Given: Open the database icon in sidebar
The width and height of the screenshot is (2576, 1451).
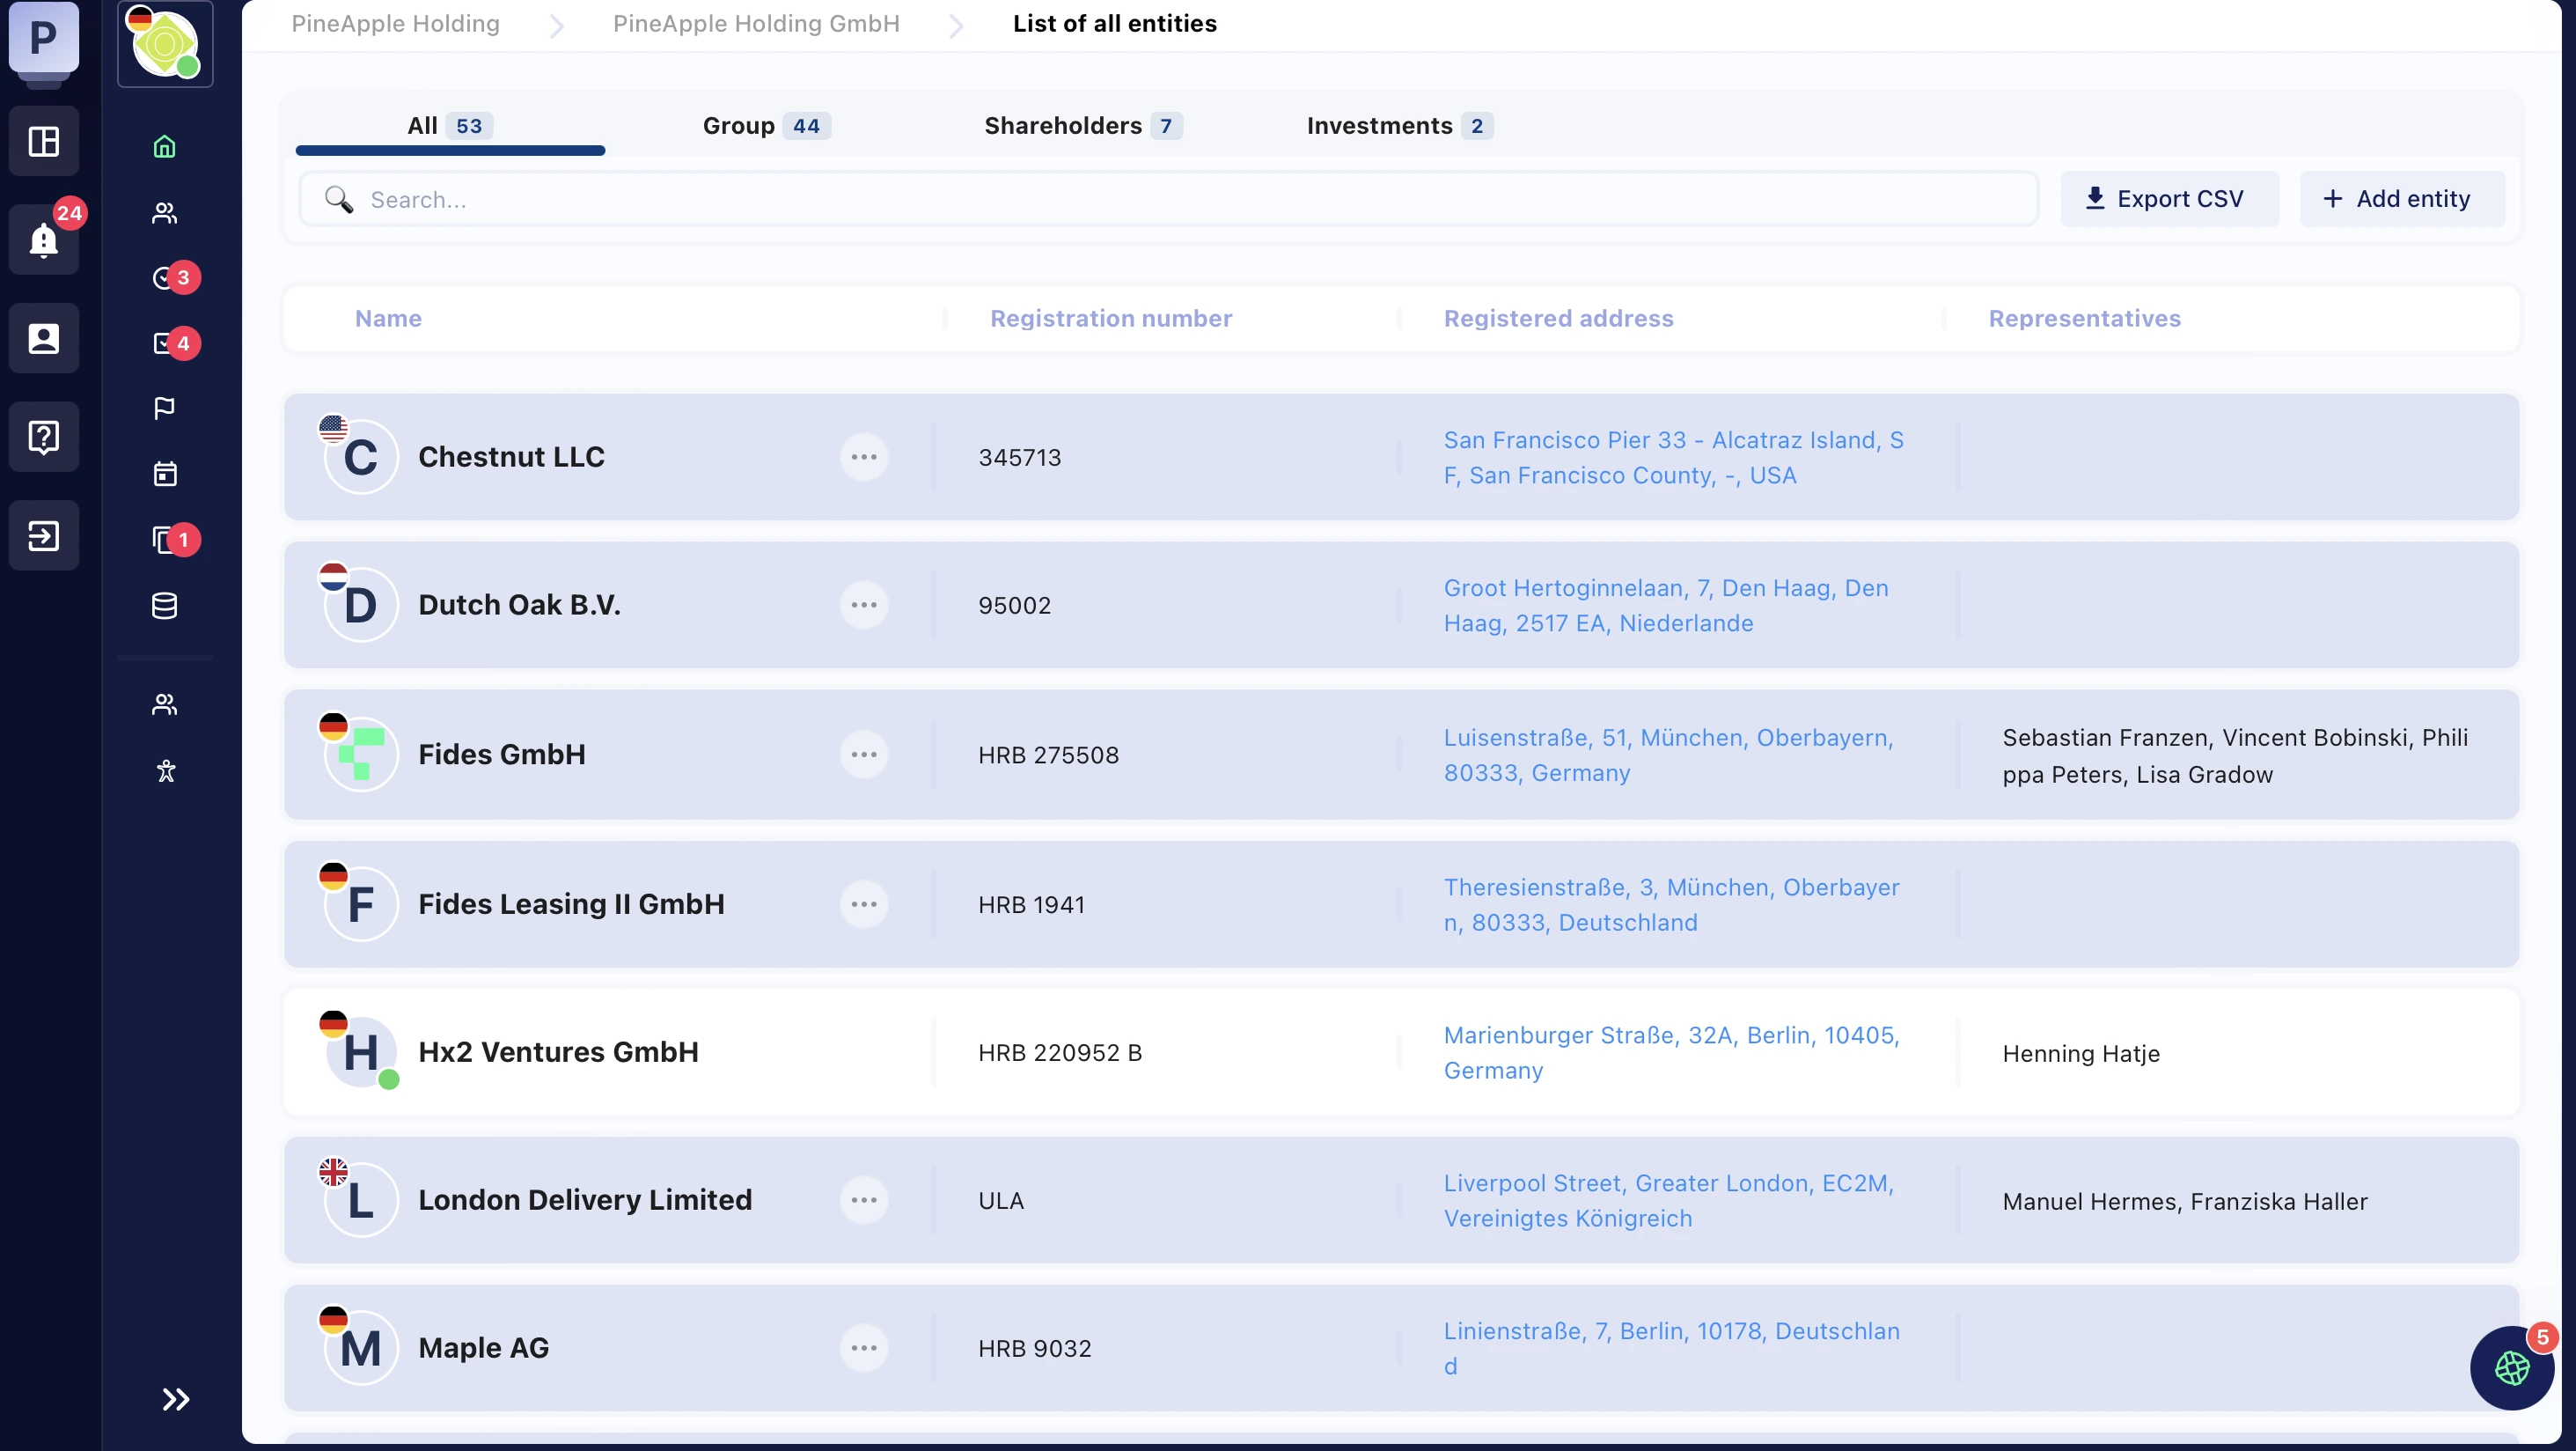Looking at the screenshot, I should tap(165, 606).
